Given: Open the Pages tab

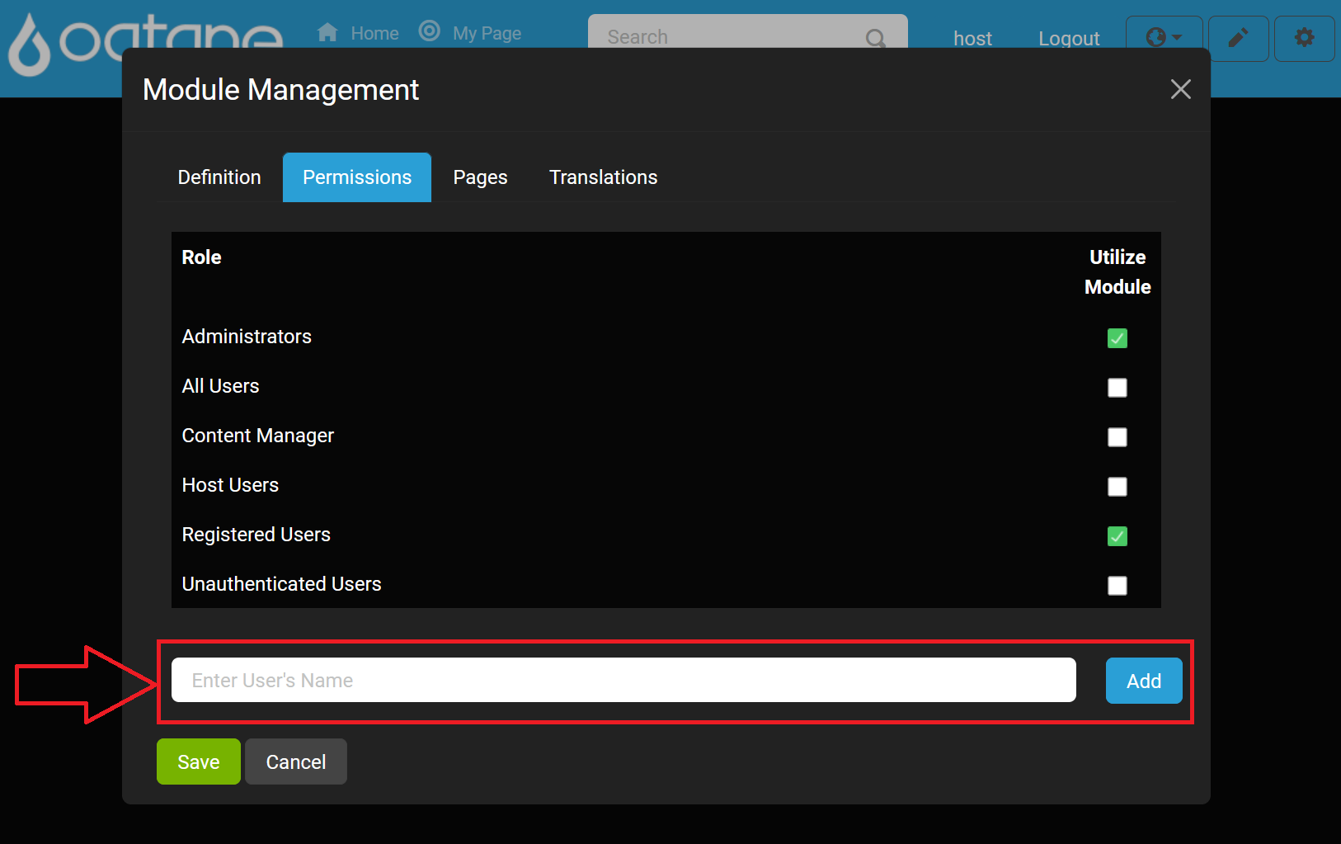Looking at the screenshot, I should [480, 177].
